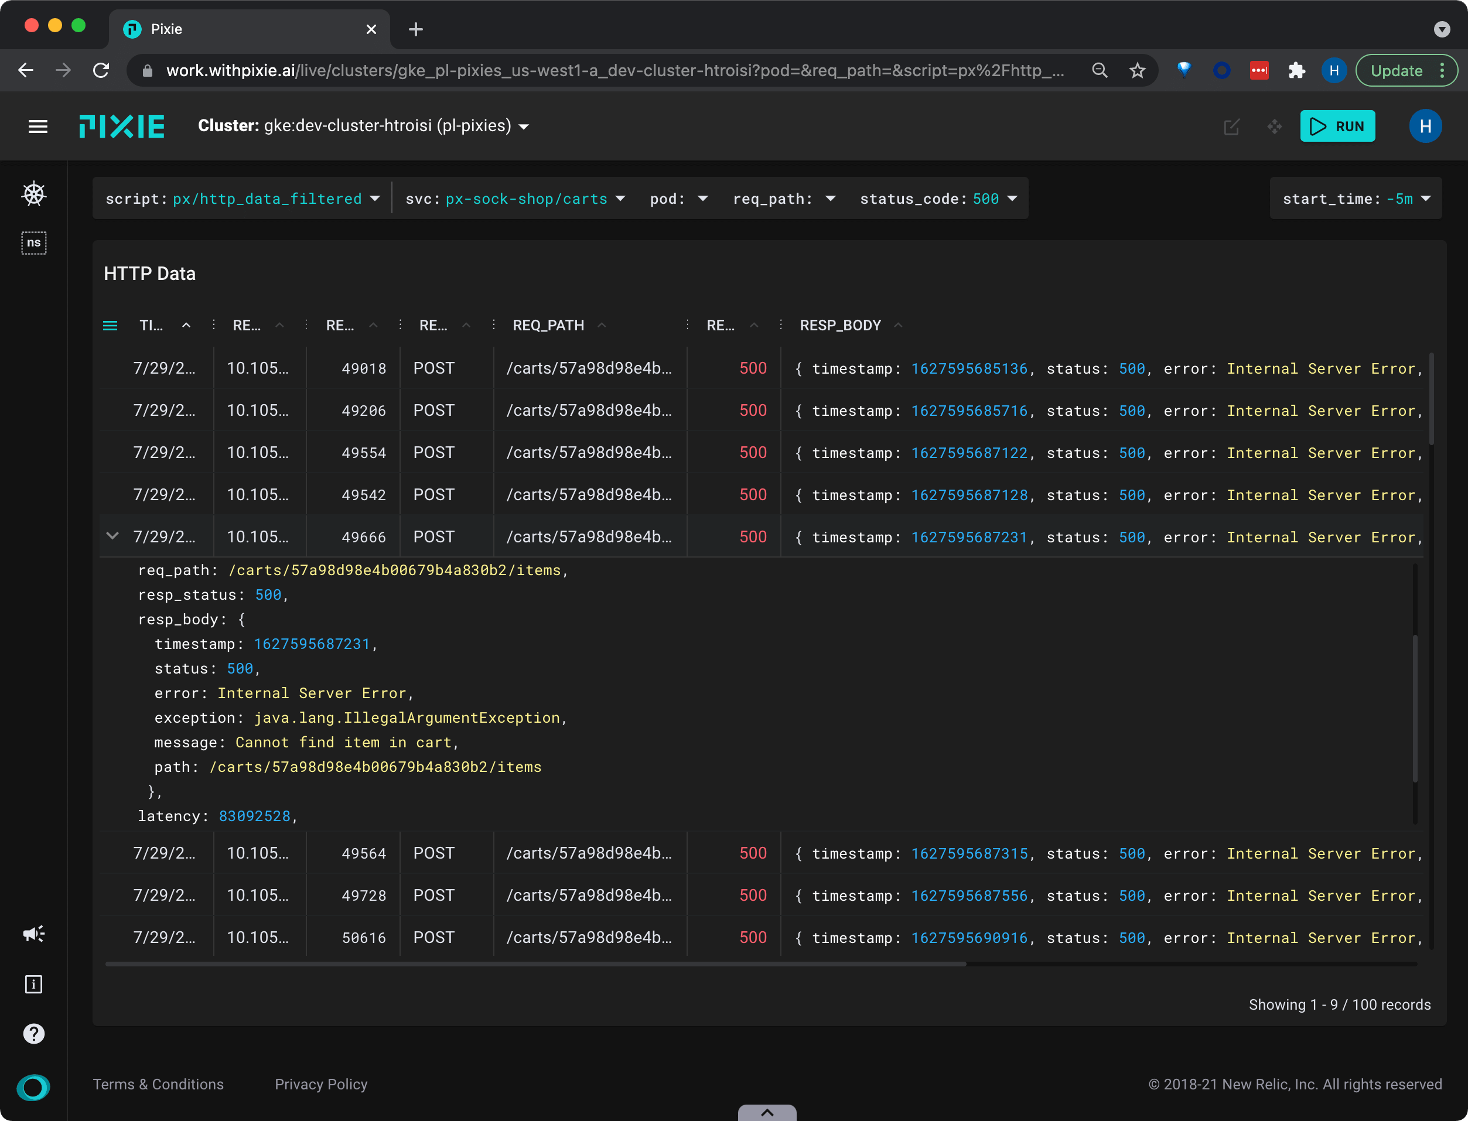Open the info icon in the left sidebar

[33, 984]
